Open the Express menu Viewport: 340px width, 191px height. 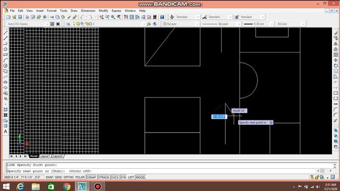[116, 11]
